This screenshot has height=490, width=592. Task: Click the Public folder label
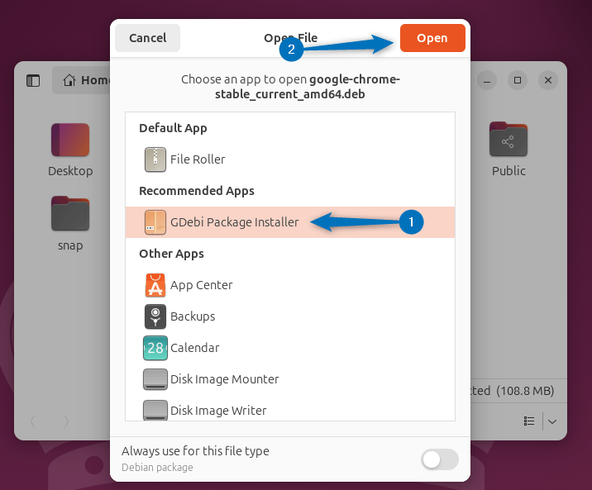(x=508, y=171)
